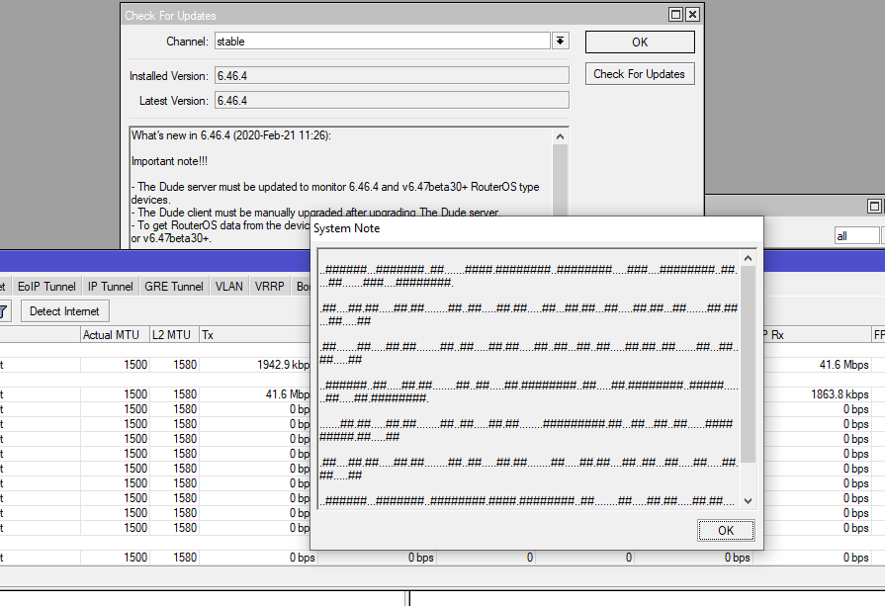This screenshot has height=606, width=885.
Task: Select the VLAN tab
Action: coord(228,287)
